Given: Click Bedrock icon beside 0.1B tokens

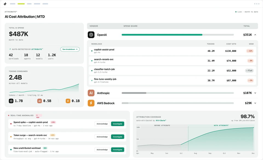Looking at the screenshot, I should coord(68,101).
